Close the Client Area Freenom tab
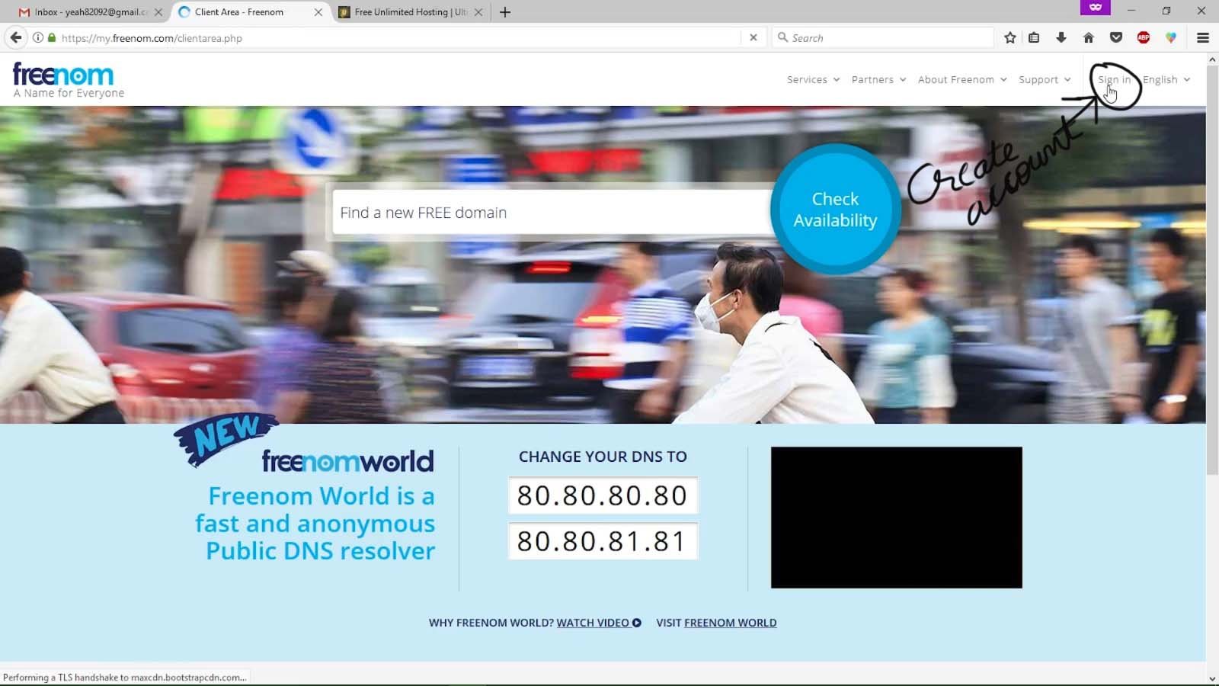 click(318, 12)
